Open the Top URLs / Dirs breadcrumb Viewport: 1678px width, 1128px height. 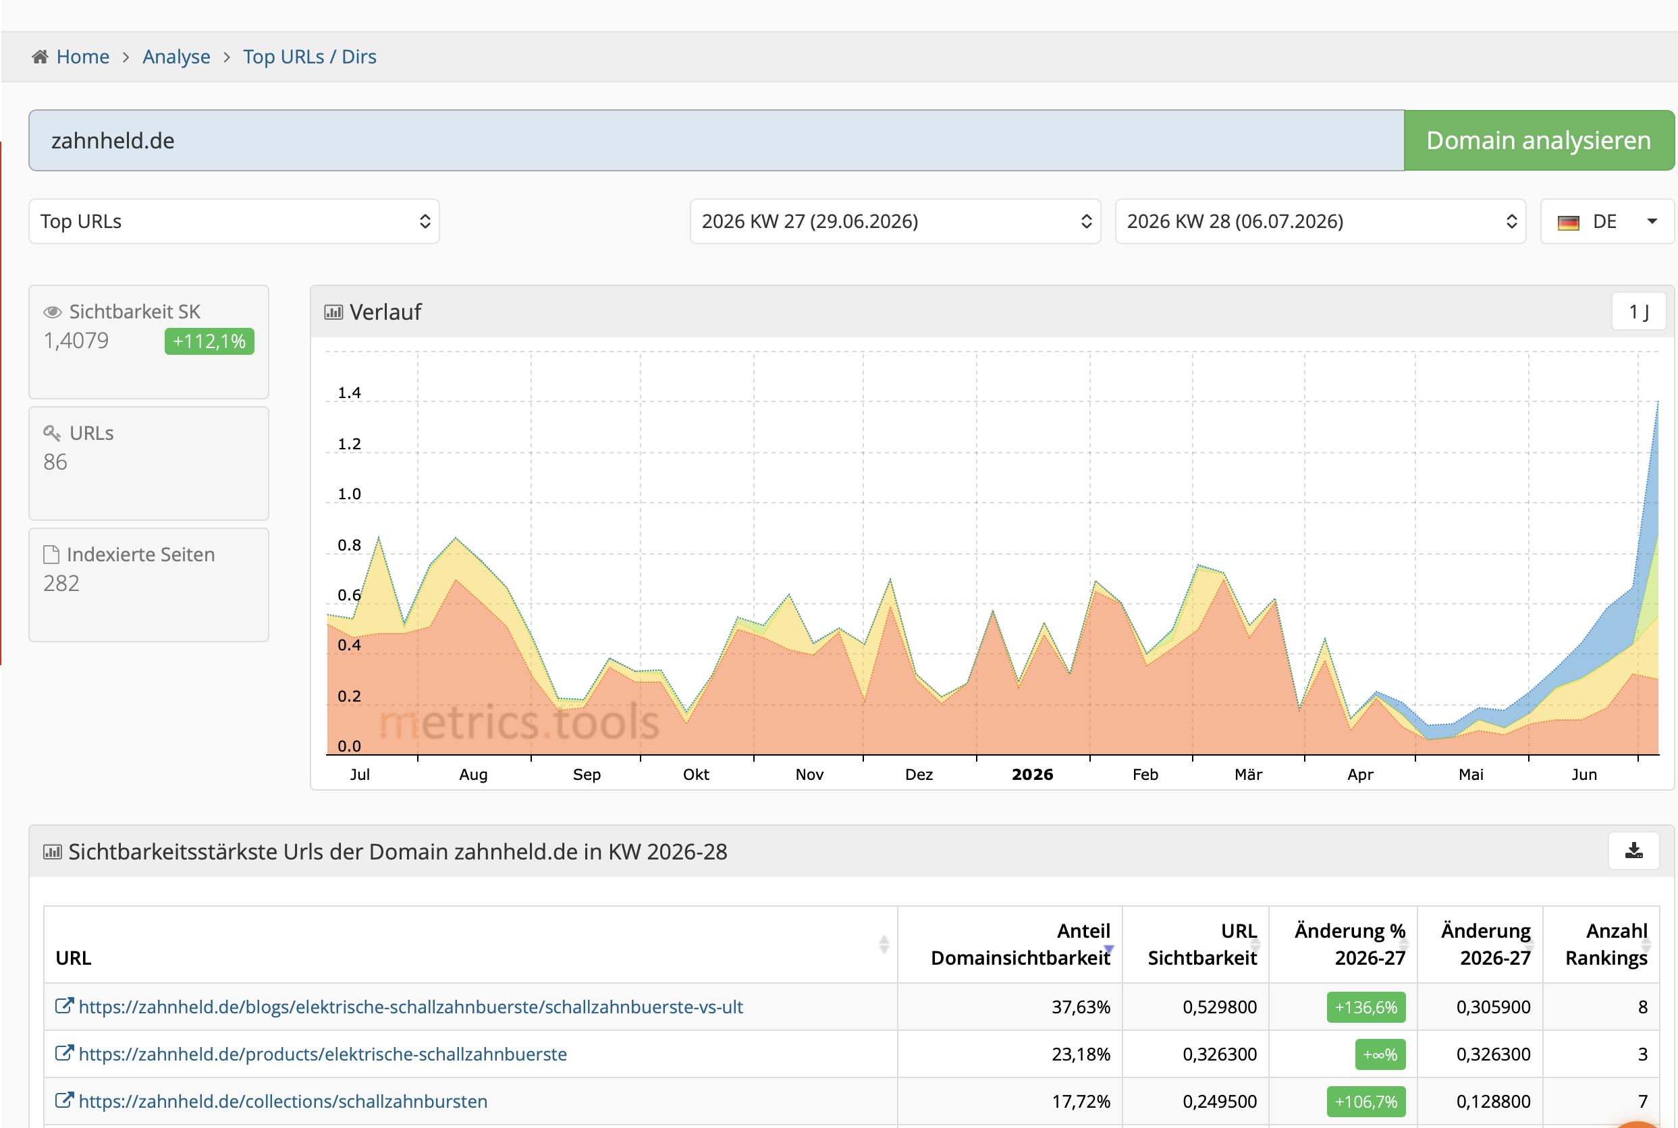(309, 56)
